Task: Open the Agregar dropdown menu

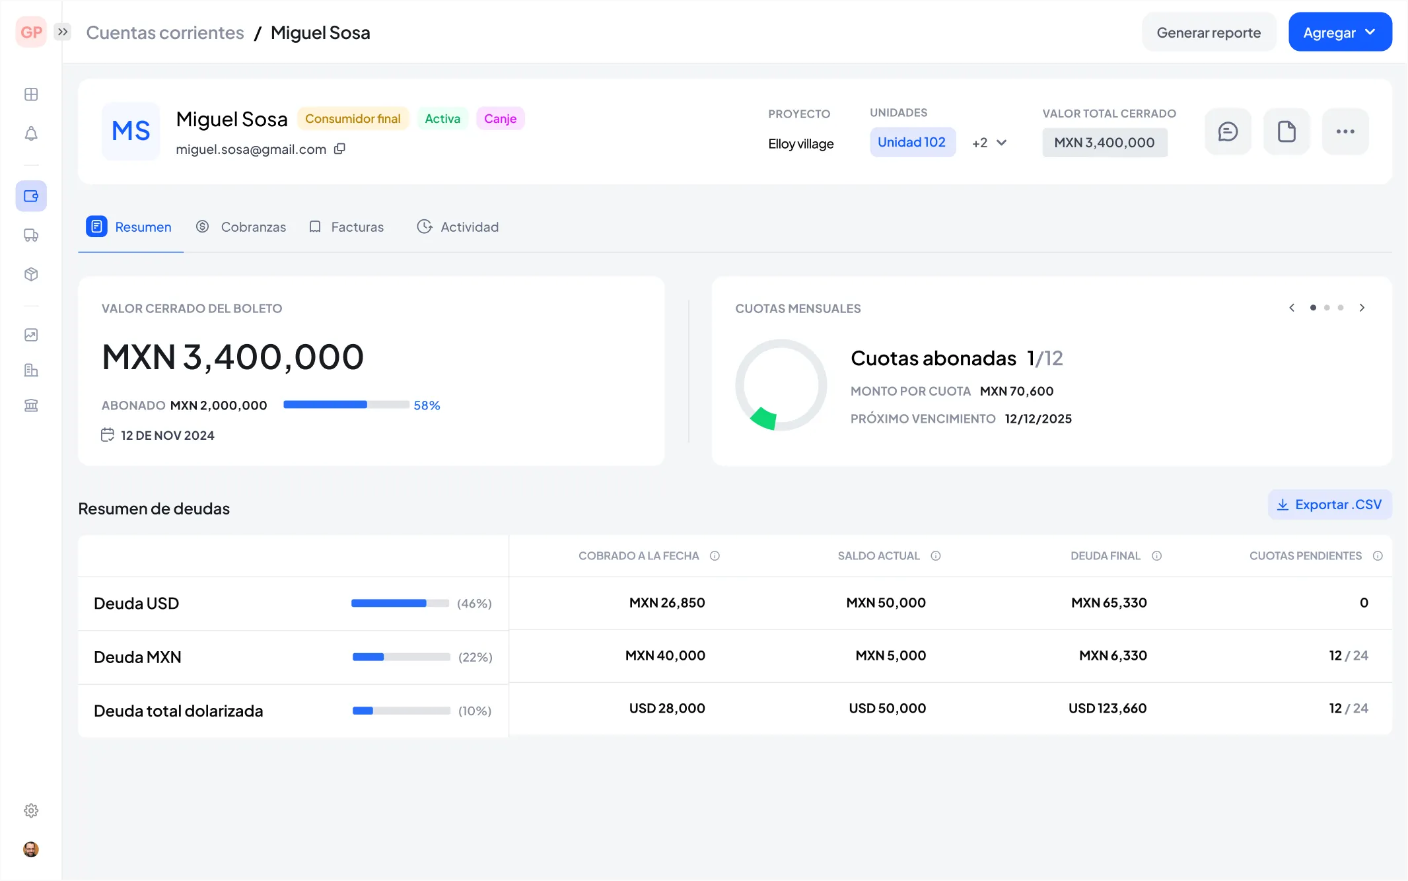Action: [1339, 32]
